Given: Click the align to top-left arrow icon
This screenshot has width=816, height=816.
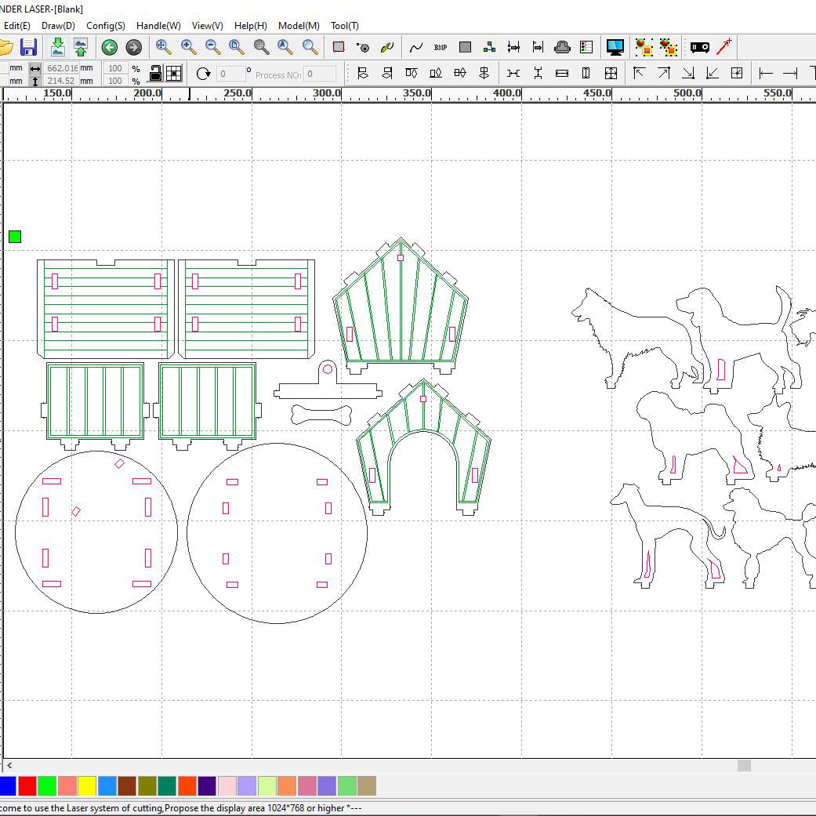Looking at the screenshot, I should pyautogui.click(x=640, y=74).
